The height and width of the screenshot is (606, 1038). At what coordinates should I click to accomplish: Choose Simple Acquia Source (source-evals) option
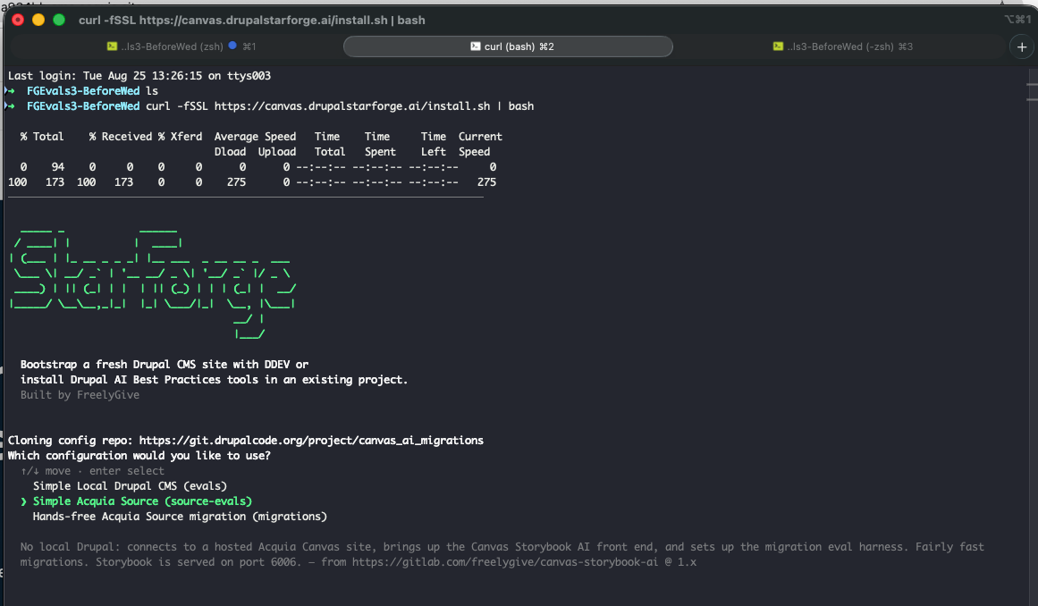coord(142,501)
